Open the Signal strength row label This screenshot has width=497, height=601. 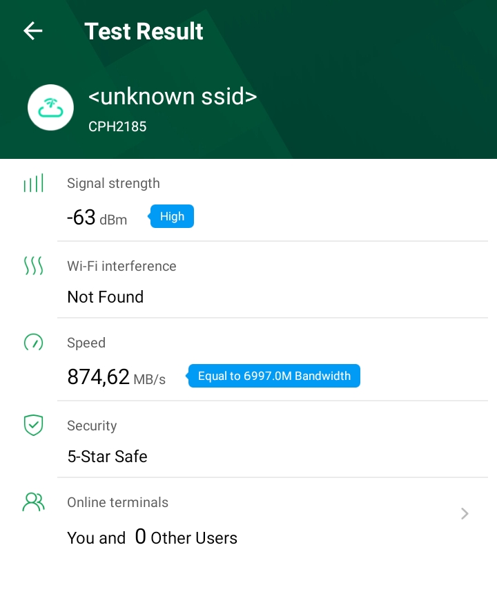click(x=113, y=183)
